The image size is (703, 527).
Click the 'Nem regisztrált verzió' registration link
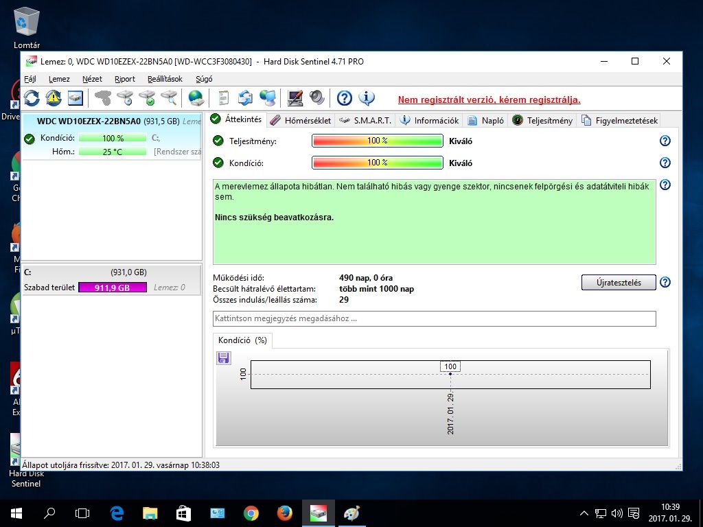pos(489,99)
